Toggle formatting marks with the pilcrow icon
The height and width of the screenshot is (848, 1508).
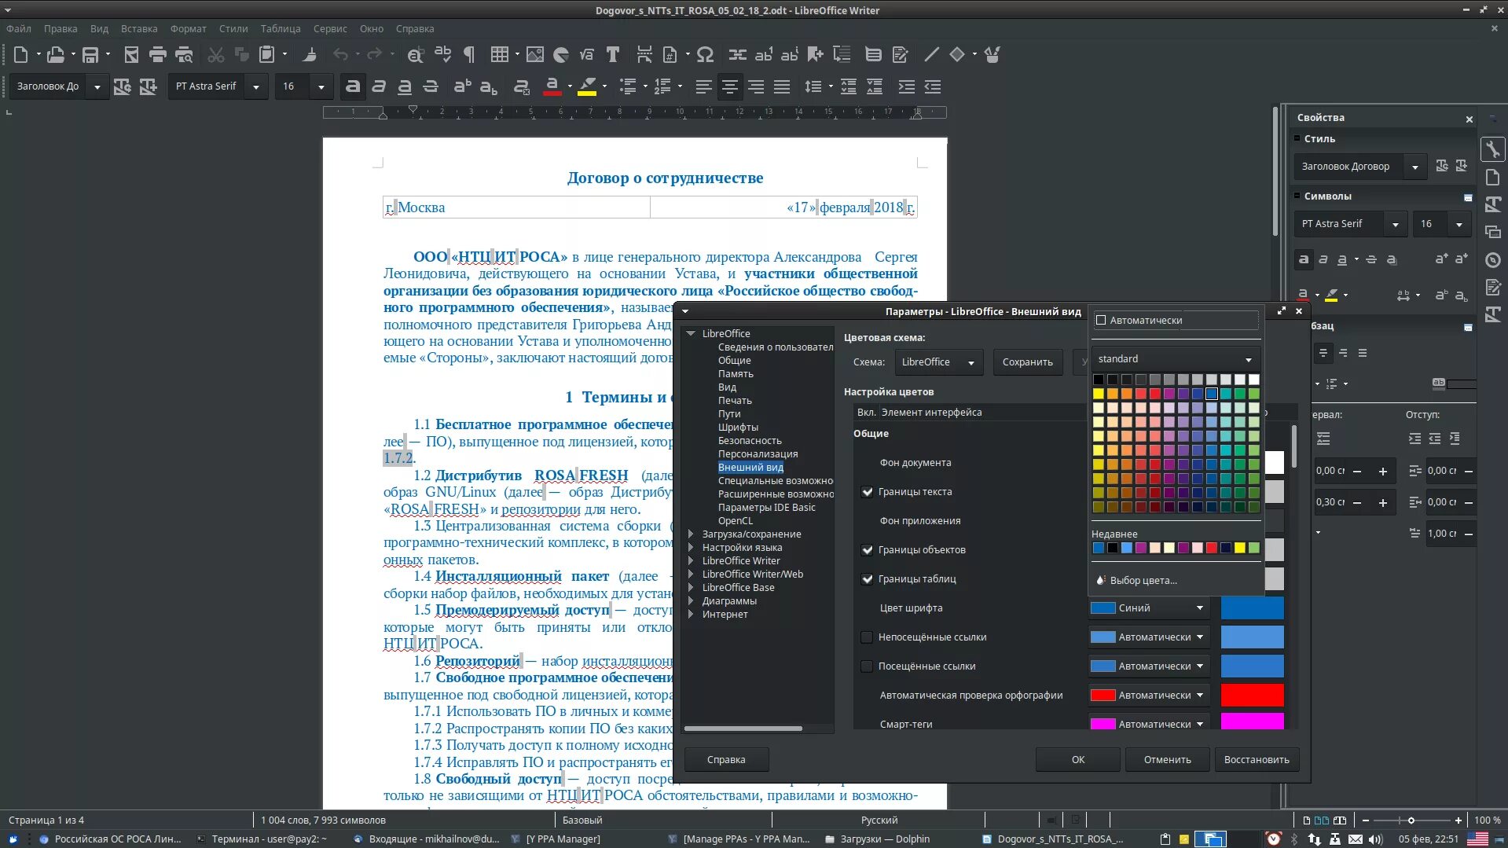click(x=469, y=54)
